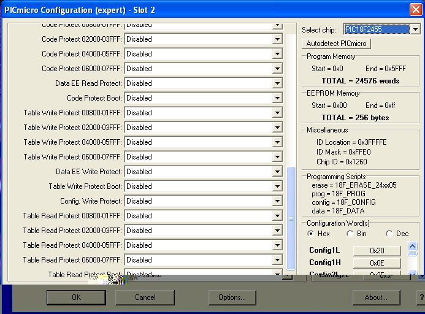Click the 'TOTAL = 256 bytes' text
Image resolution: width=425 pixels, height=314 pixels.
click(355, 118)
